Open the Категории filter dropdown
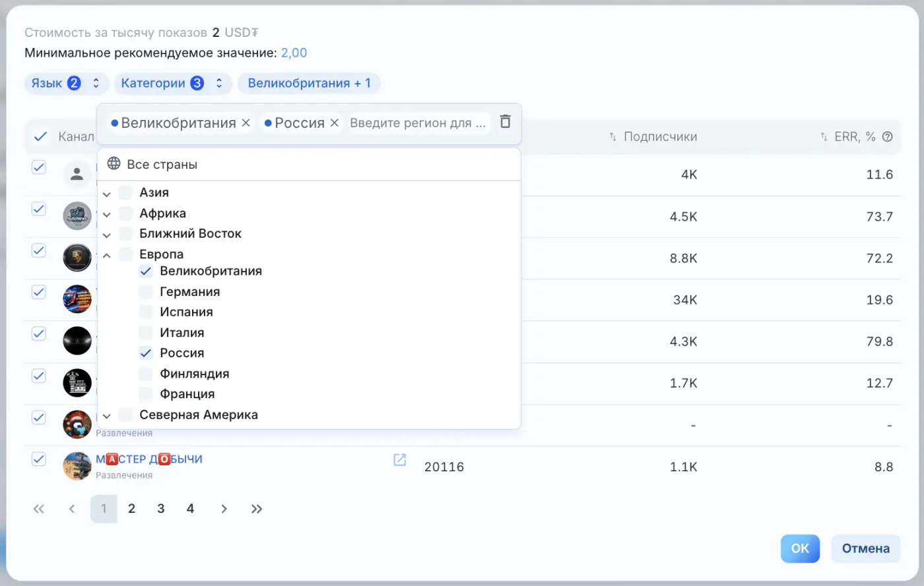924x586 pixels. tap(173, 83)
